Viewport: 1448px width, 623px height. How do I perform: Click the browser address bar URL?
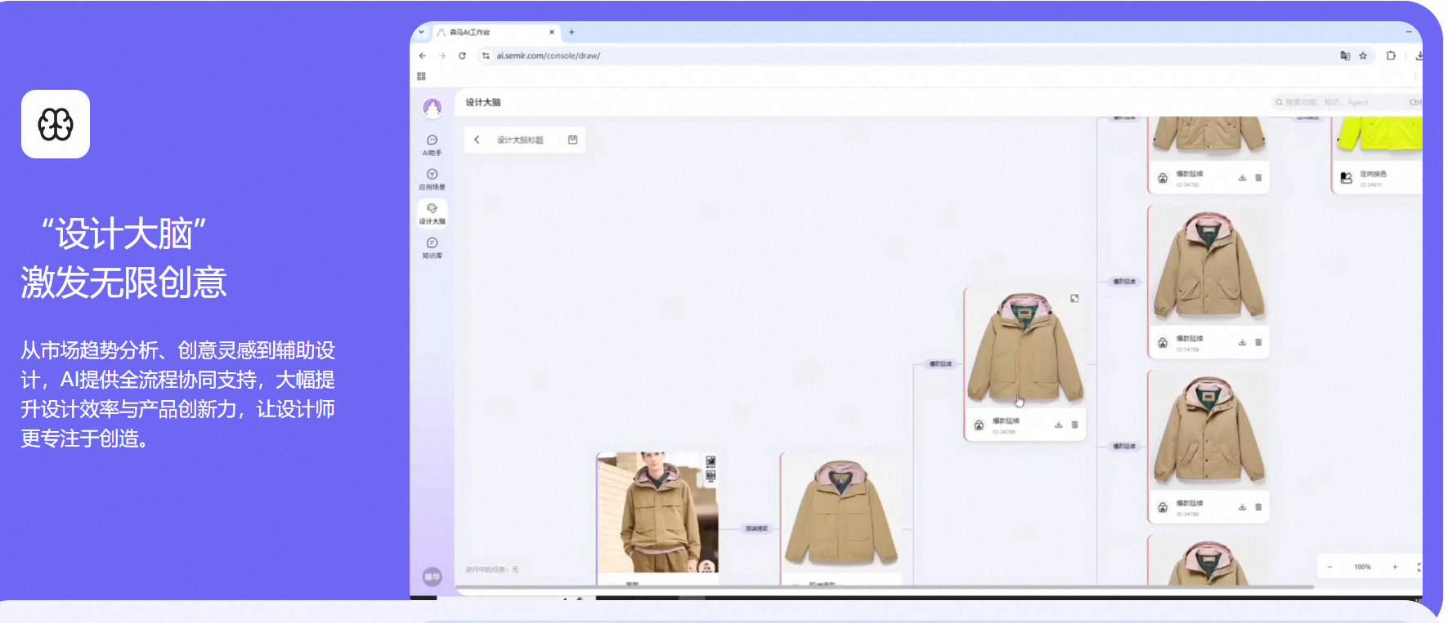point(549,56)
